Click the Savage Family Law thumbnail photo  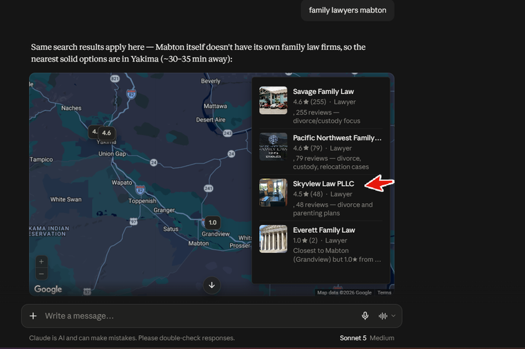pos(274,100)
